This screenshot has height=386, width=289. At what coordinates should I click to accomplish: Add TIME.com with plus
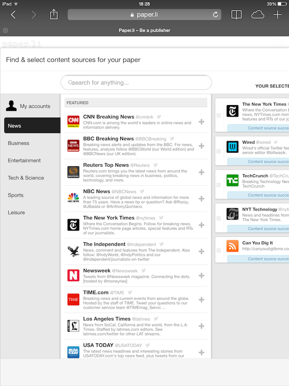pos(201,300)
